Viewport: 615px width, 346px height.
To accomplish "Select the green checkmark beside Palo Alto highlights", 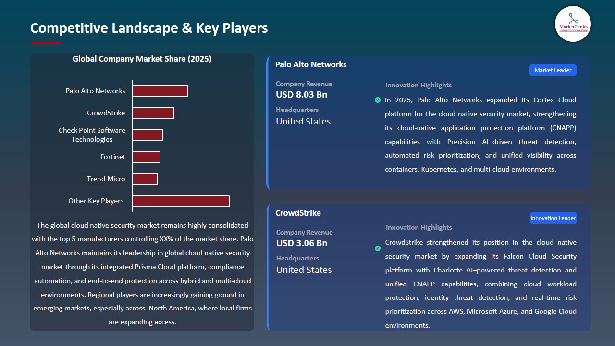I will coord(378,100).
